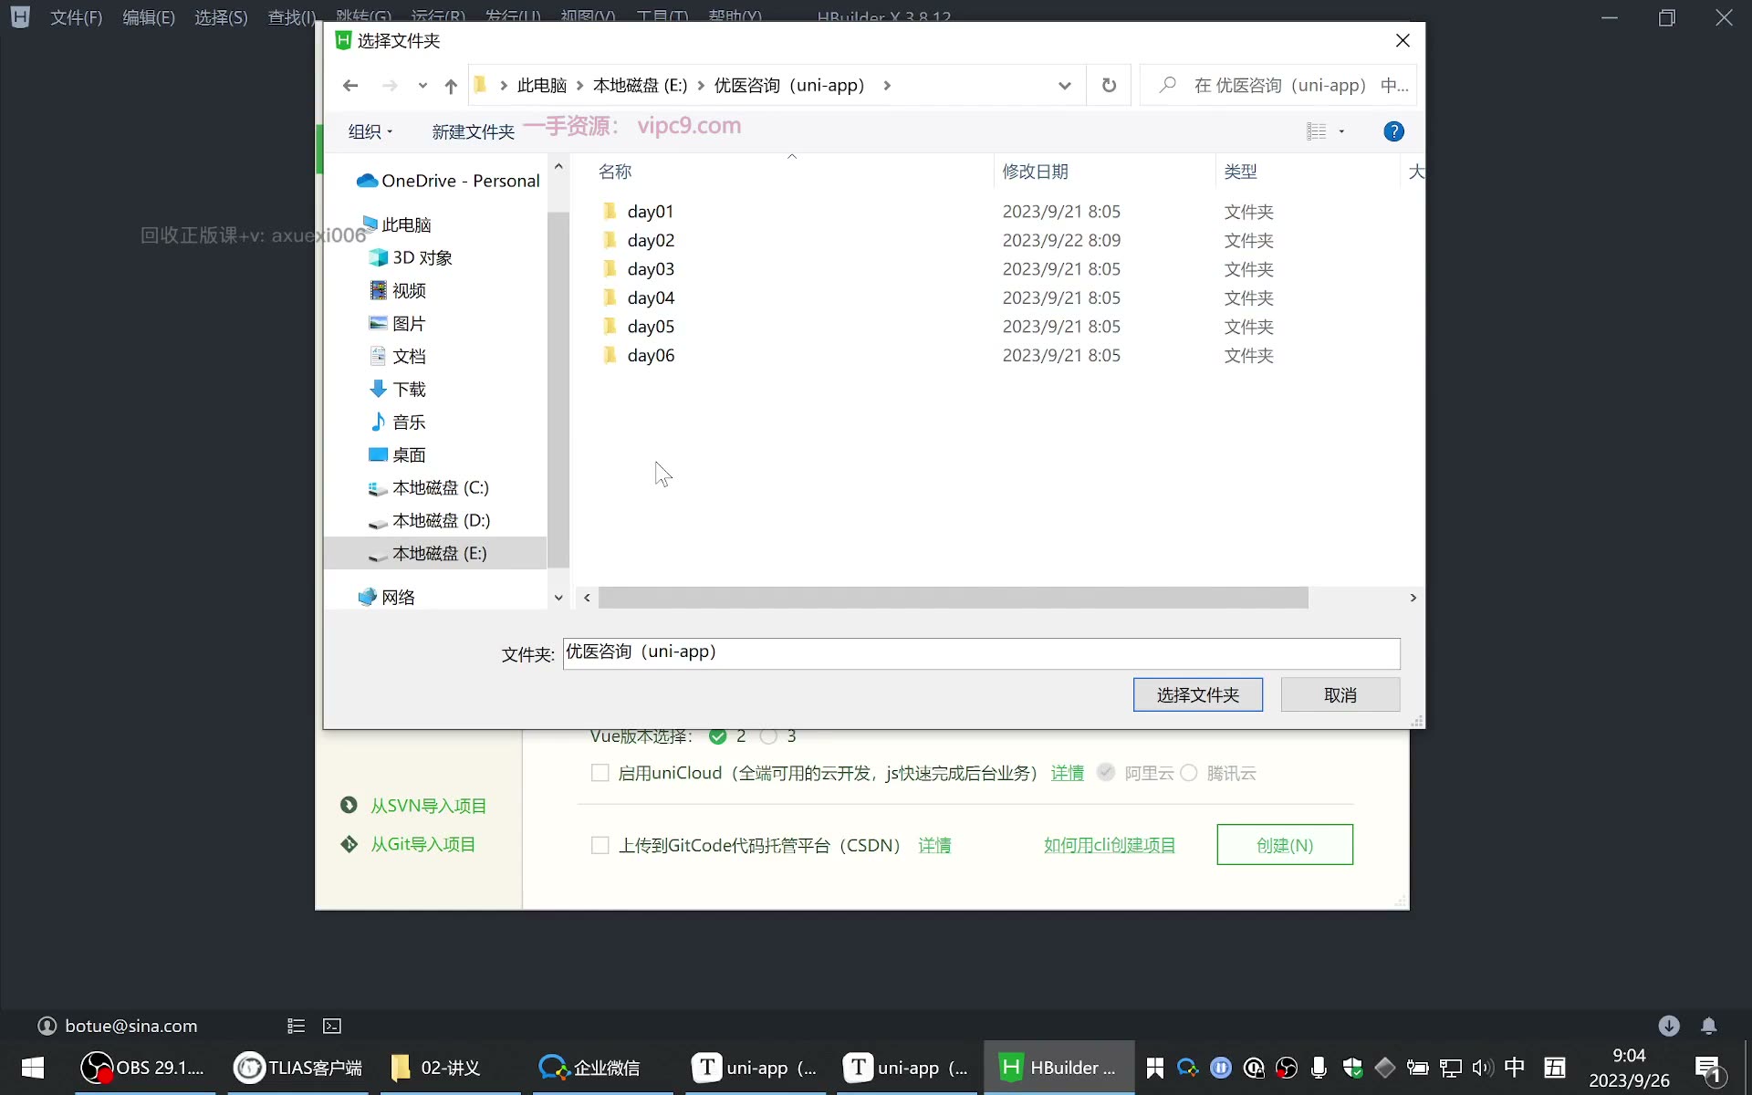Select 本地磁盘 (C:) drive
The width and height of the screenshot is (1752, 1095).
tap(428, 488)
